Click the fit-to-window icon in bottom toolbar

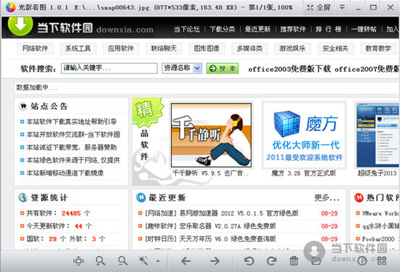coord(78,261)
